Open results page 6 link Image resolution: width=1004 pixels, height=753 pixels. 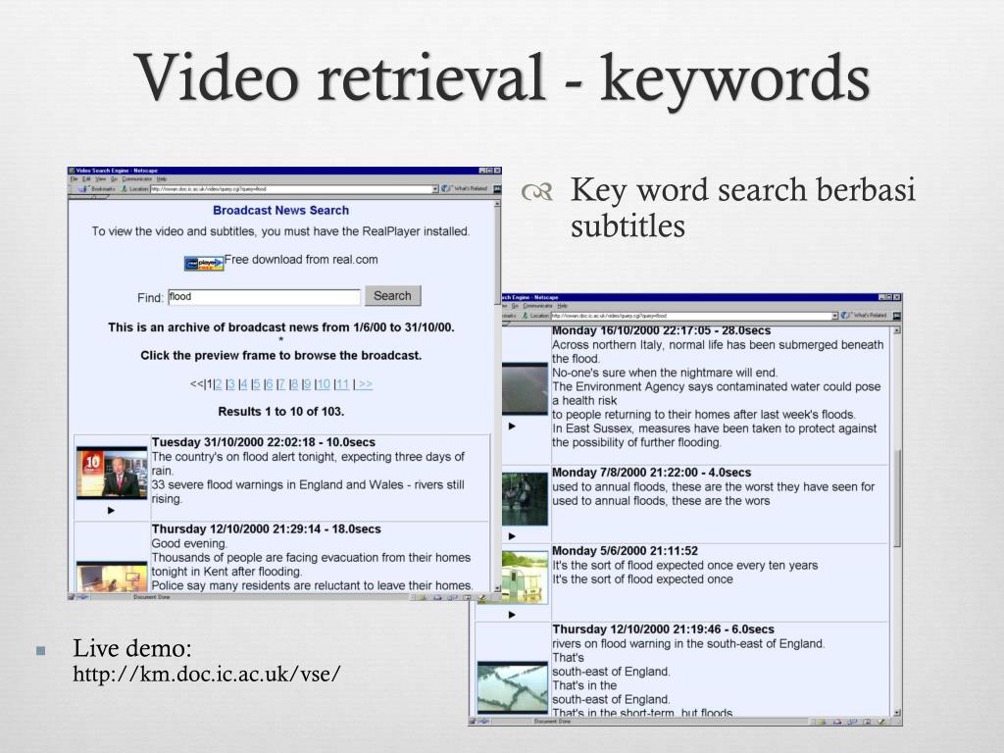[x=269, y=384]
